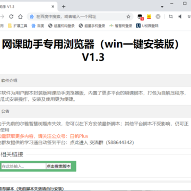Click the Baidu paw icon in address bar
This screenshot has height=191, width=191.
click(x=32, y=17)
